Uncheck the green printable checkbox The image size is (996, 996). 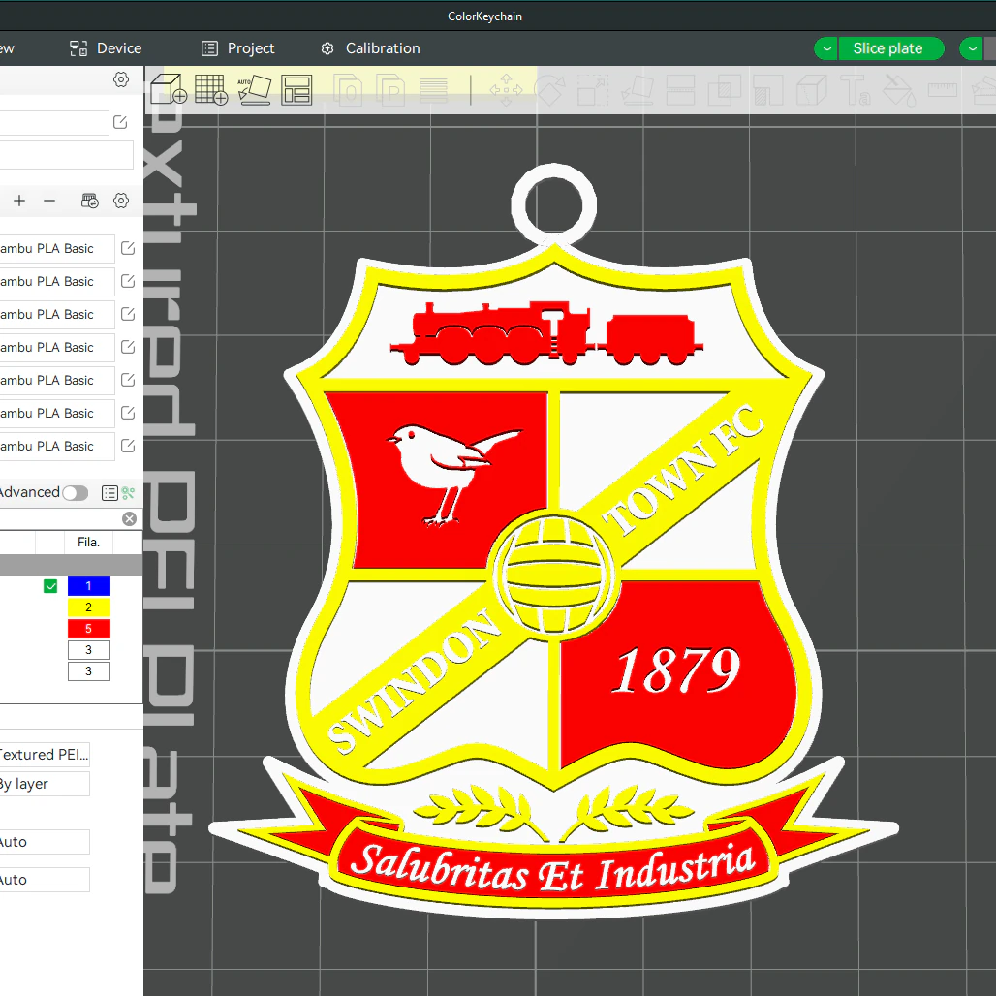pyautogui.click(x=50, y=585)
